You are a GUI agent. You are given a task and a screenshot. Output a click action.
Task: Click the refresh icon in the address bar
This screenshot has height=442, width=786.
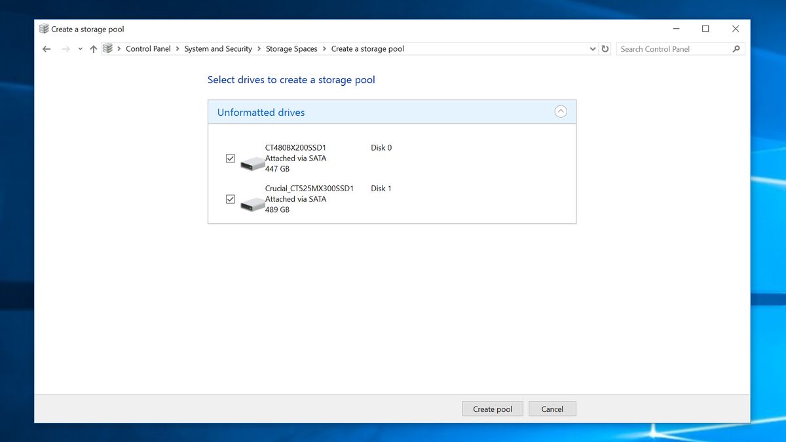coord(605,48)
